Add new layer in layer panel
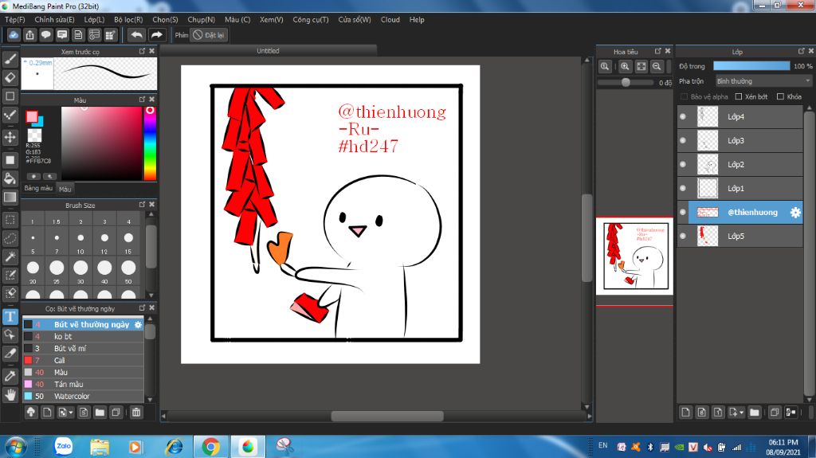 click(685, 413)
